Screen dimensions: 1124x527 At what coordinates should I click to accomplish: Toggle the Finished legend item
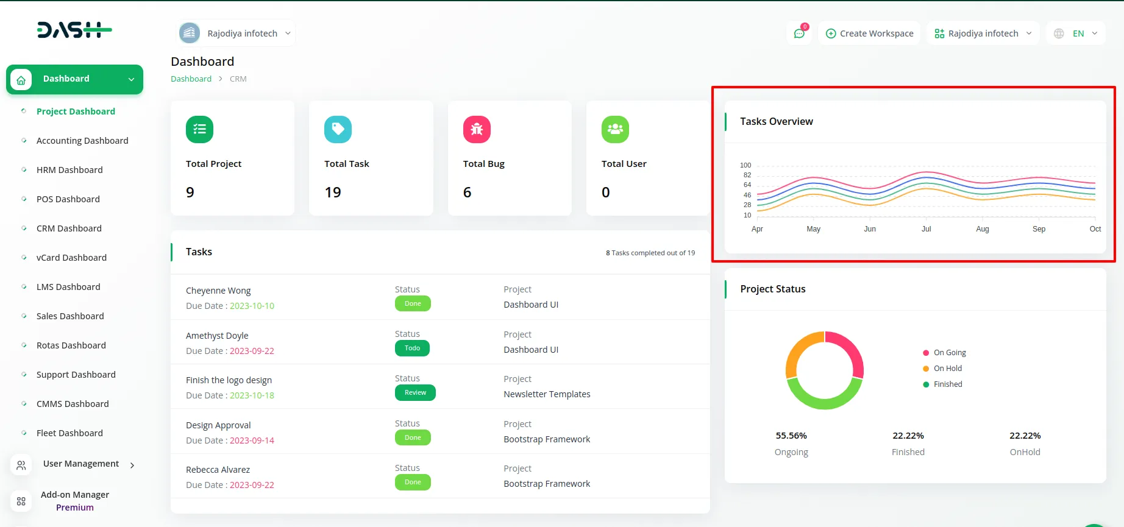[947, 384]
